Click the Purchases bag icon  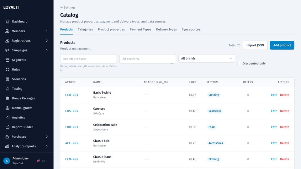point(7,137)
